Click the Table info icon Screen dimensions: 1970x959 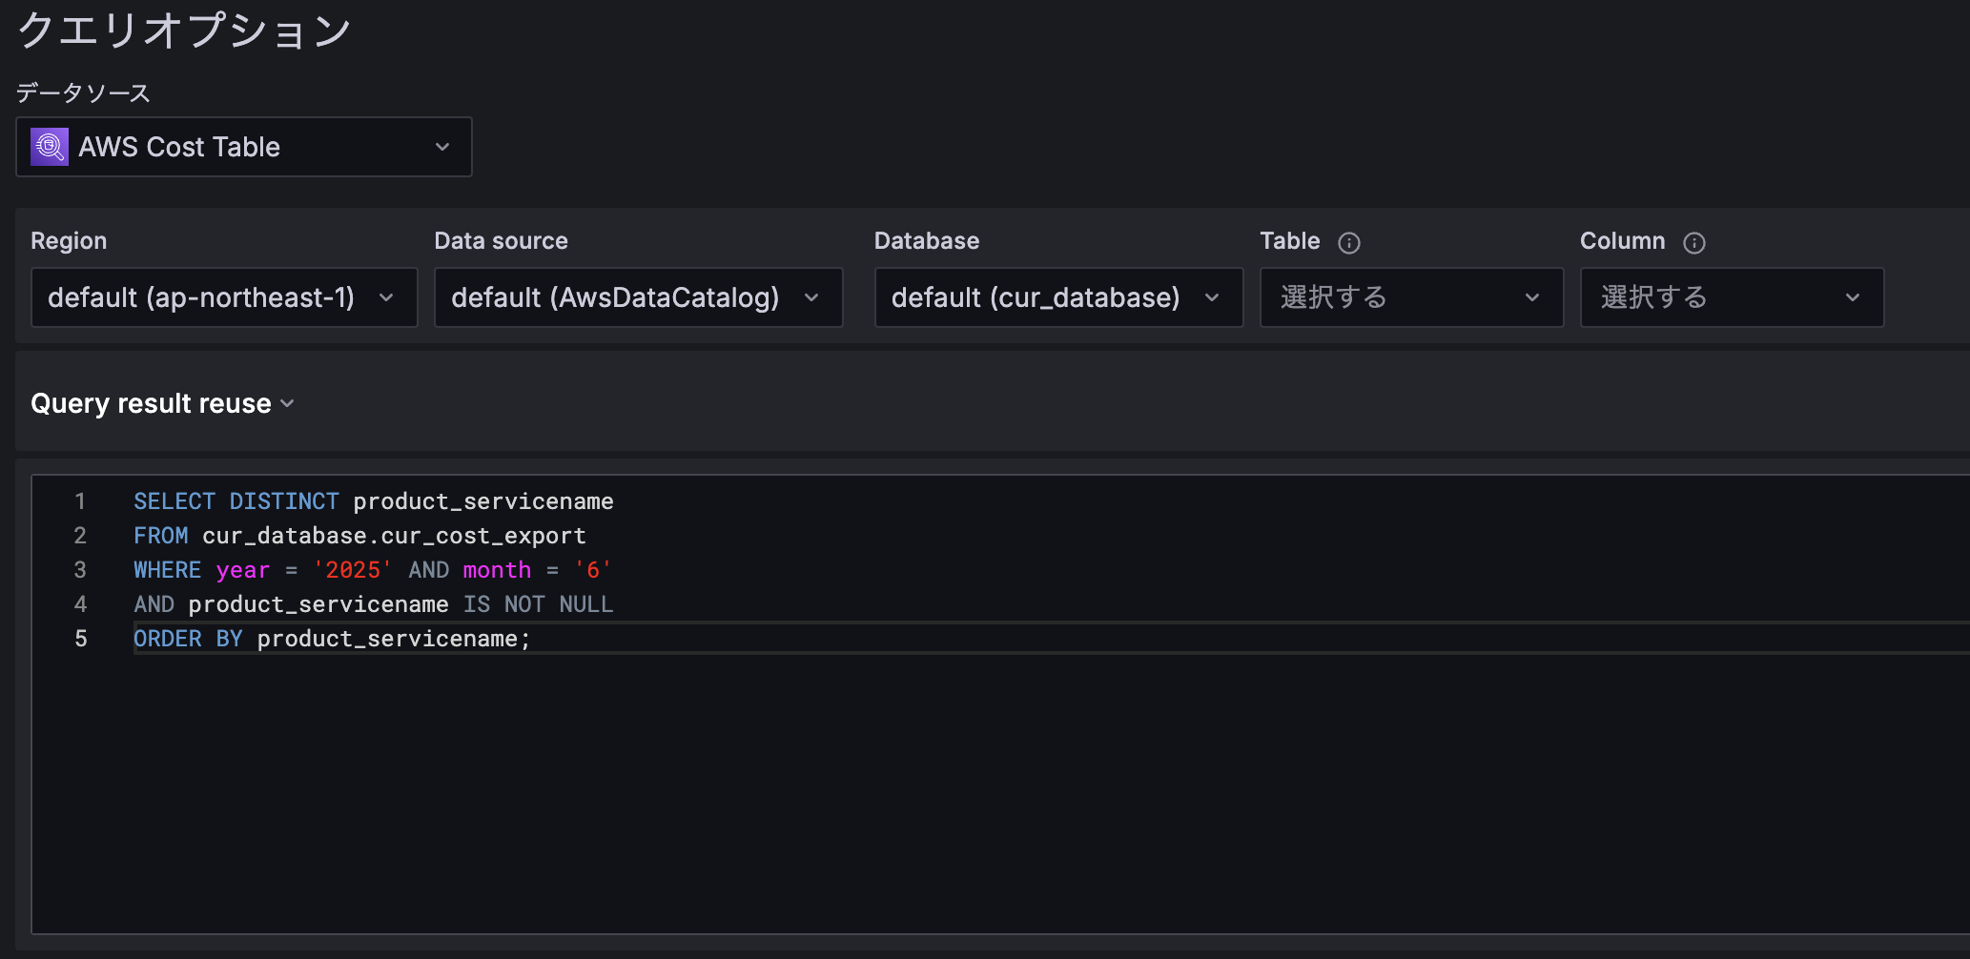[1349, 243]
